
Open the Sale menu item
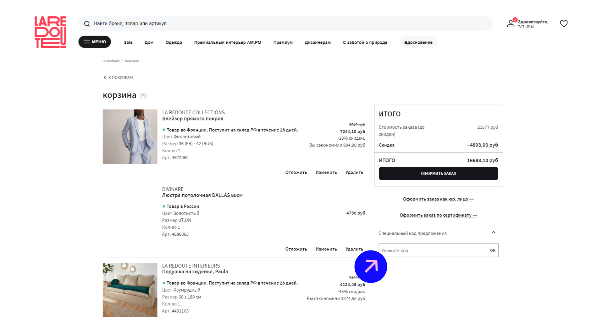(128, 42)
